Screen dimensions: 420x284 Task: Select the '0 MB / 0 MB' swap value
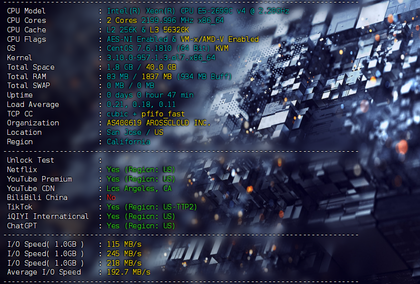[131, 86]
